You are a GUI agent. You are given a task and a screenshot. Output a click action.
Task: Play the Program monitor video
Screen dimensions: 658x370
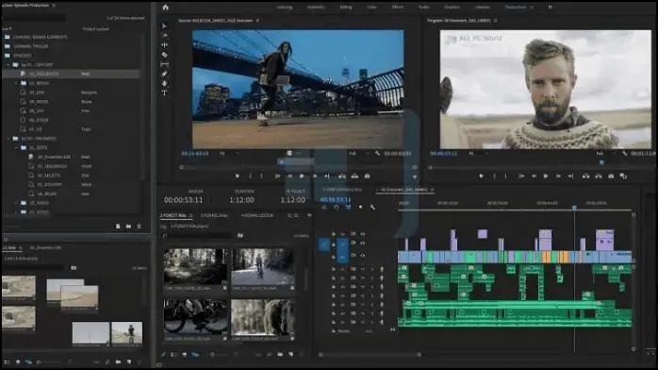click(546, 177)
